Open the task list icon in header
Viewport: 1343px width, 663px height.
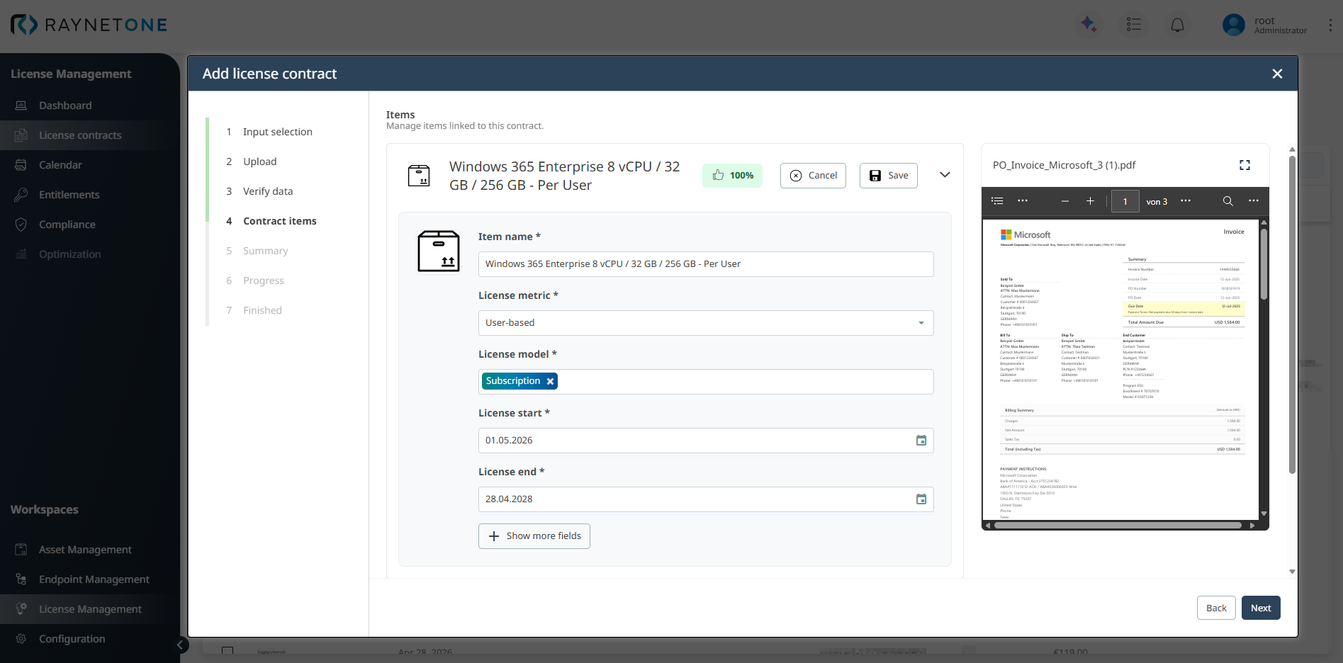(1133, 24)
